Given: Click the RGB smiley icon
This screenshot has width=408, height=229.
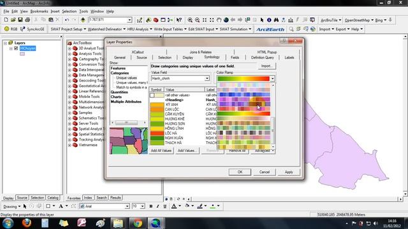Looking at the screenshot, I should point(6,29).
